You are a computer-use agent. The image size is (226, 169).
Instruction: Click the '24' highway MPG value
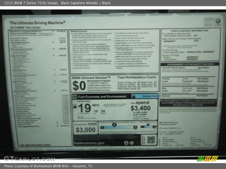(103, 111)
